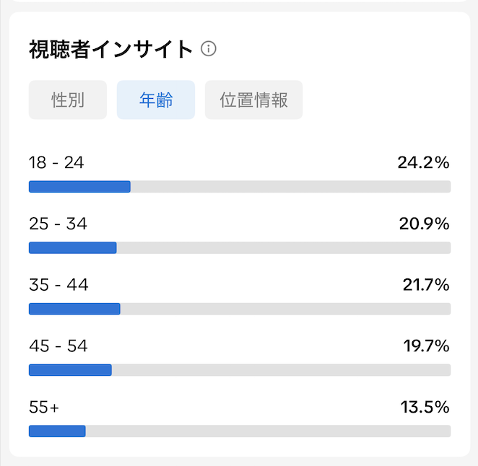Click the 19.7% percentage value
The image size is (478, 466).
coord(427,346)
